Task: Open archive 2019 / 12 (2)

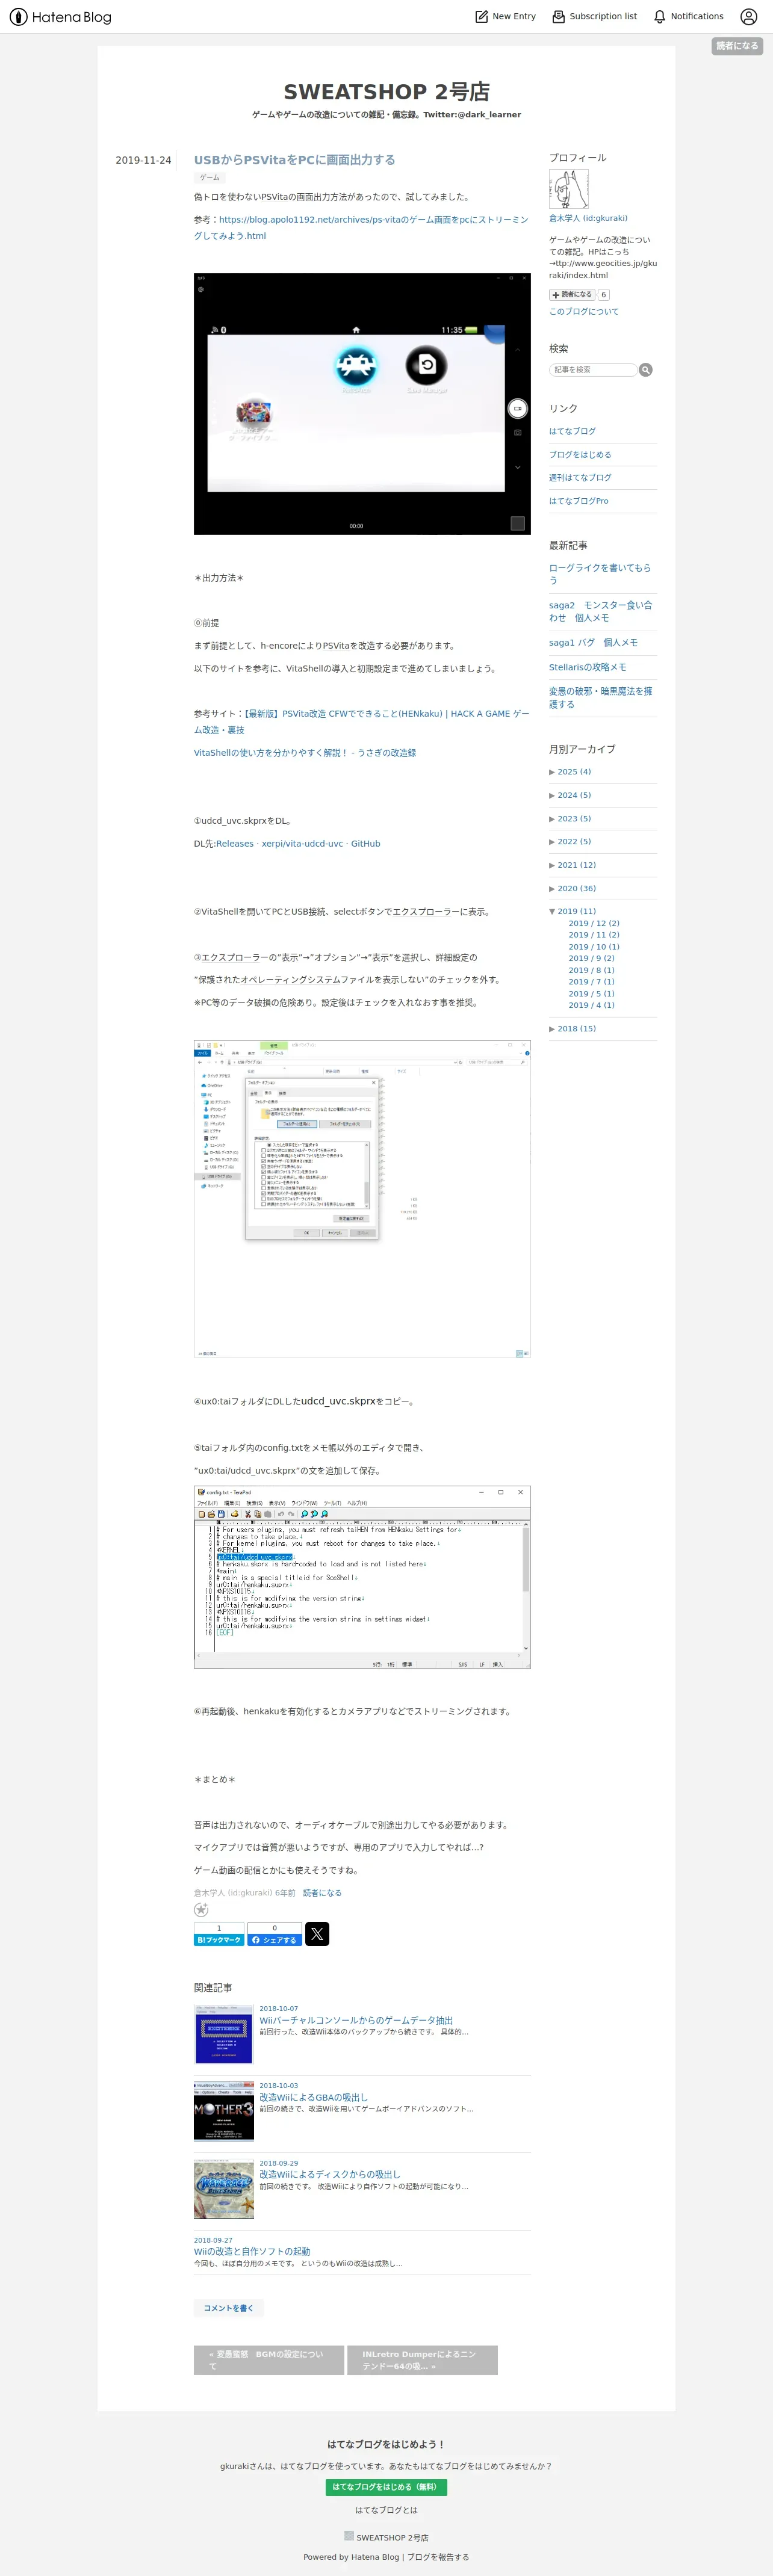Action: click(594, 924)
